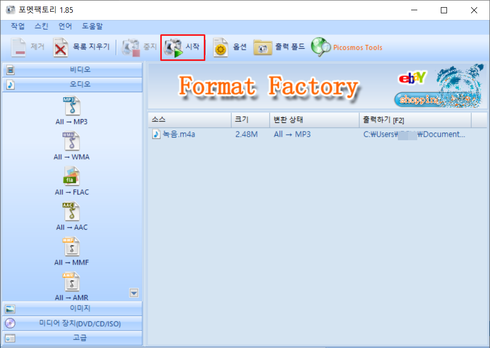The width and height of the screenshot is (490, 348).
Task: Click the Picosmos Tools globe icon
Action: tap(321, 47)
